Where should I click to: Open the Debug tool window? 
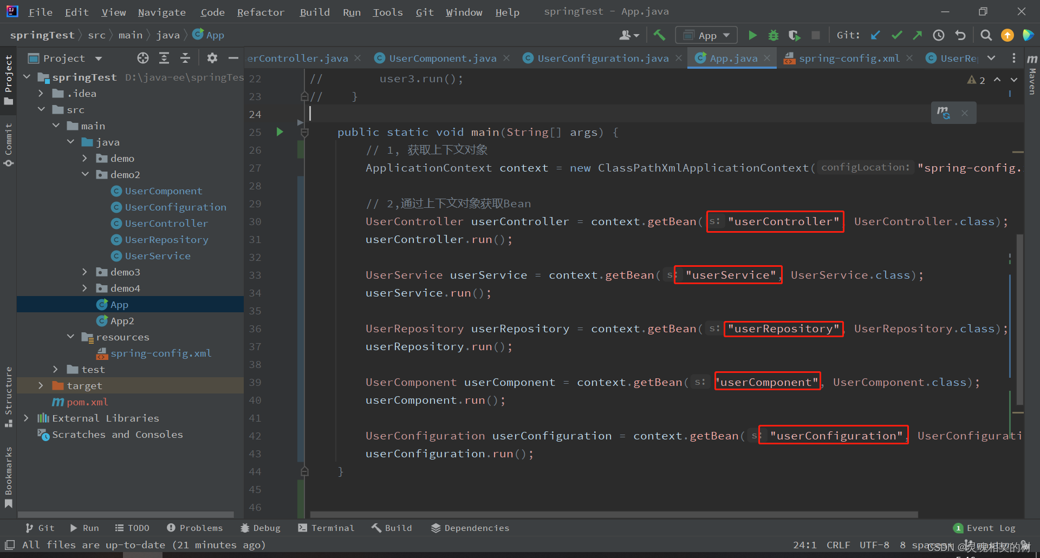pyautogui.click(x=261, y=528)
